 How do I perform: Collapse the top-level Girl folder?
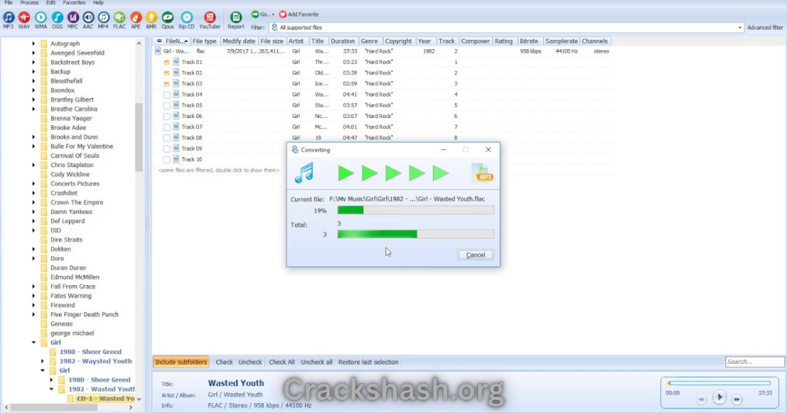[34, 342]
